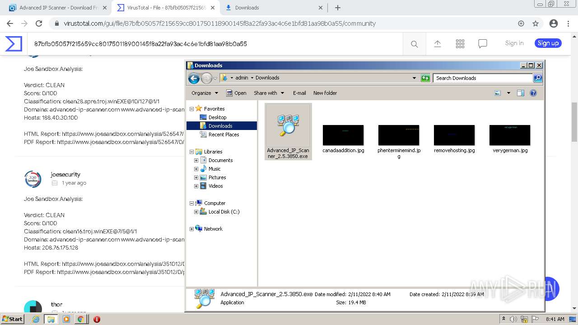Open the Chrome profile avatar icon
The image size is (578, 325).
[554, 23]
